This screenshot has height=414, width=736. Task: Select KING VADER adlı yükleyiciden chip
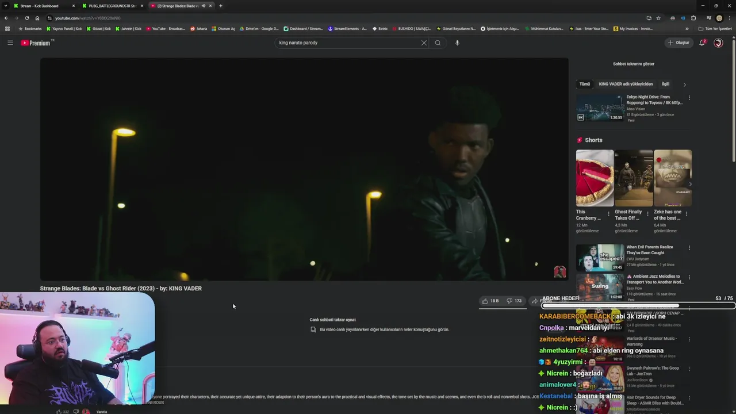626,84
